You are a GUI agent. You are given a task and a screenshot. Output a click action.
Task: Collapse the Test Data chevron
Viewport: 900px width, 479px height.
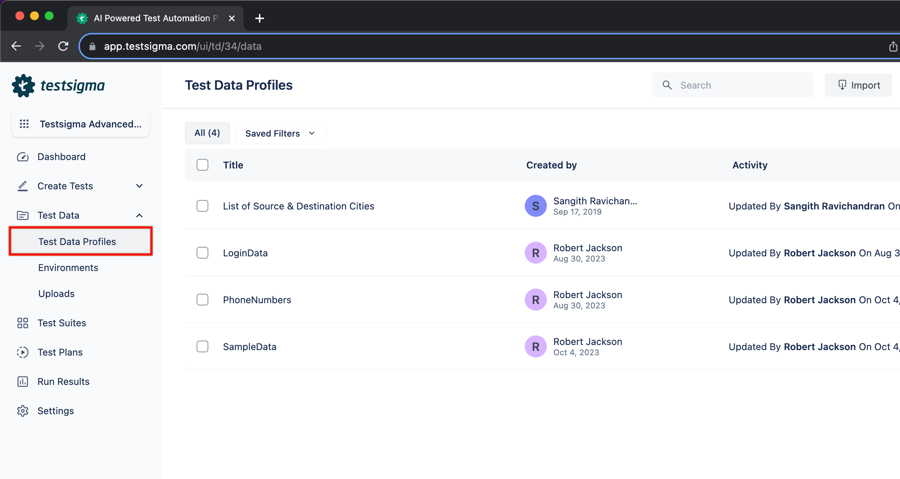tap(139, 215)
